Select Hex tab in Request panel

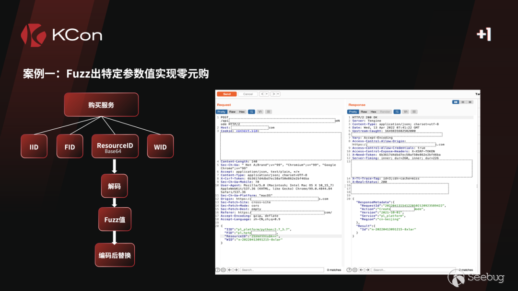point(242,112)
